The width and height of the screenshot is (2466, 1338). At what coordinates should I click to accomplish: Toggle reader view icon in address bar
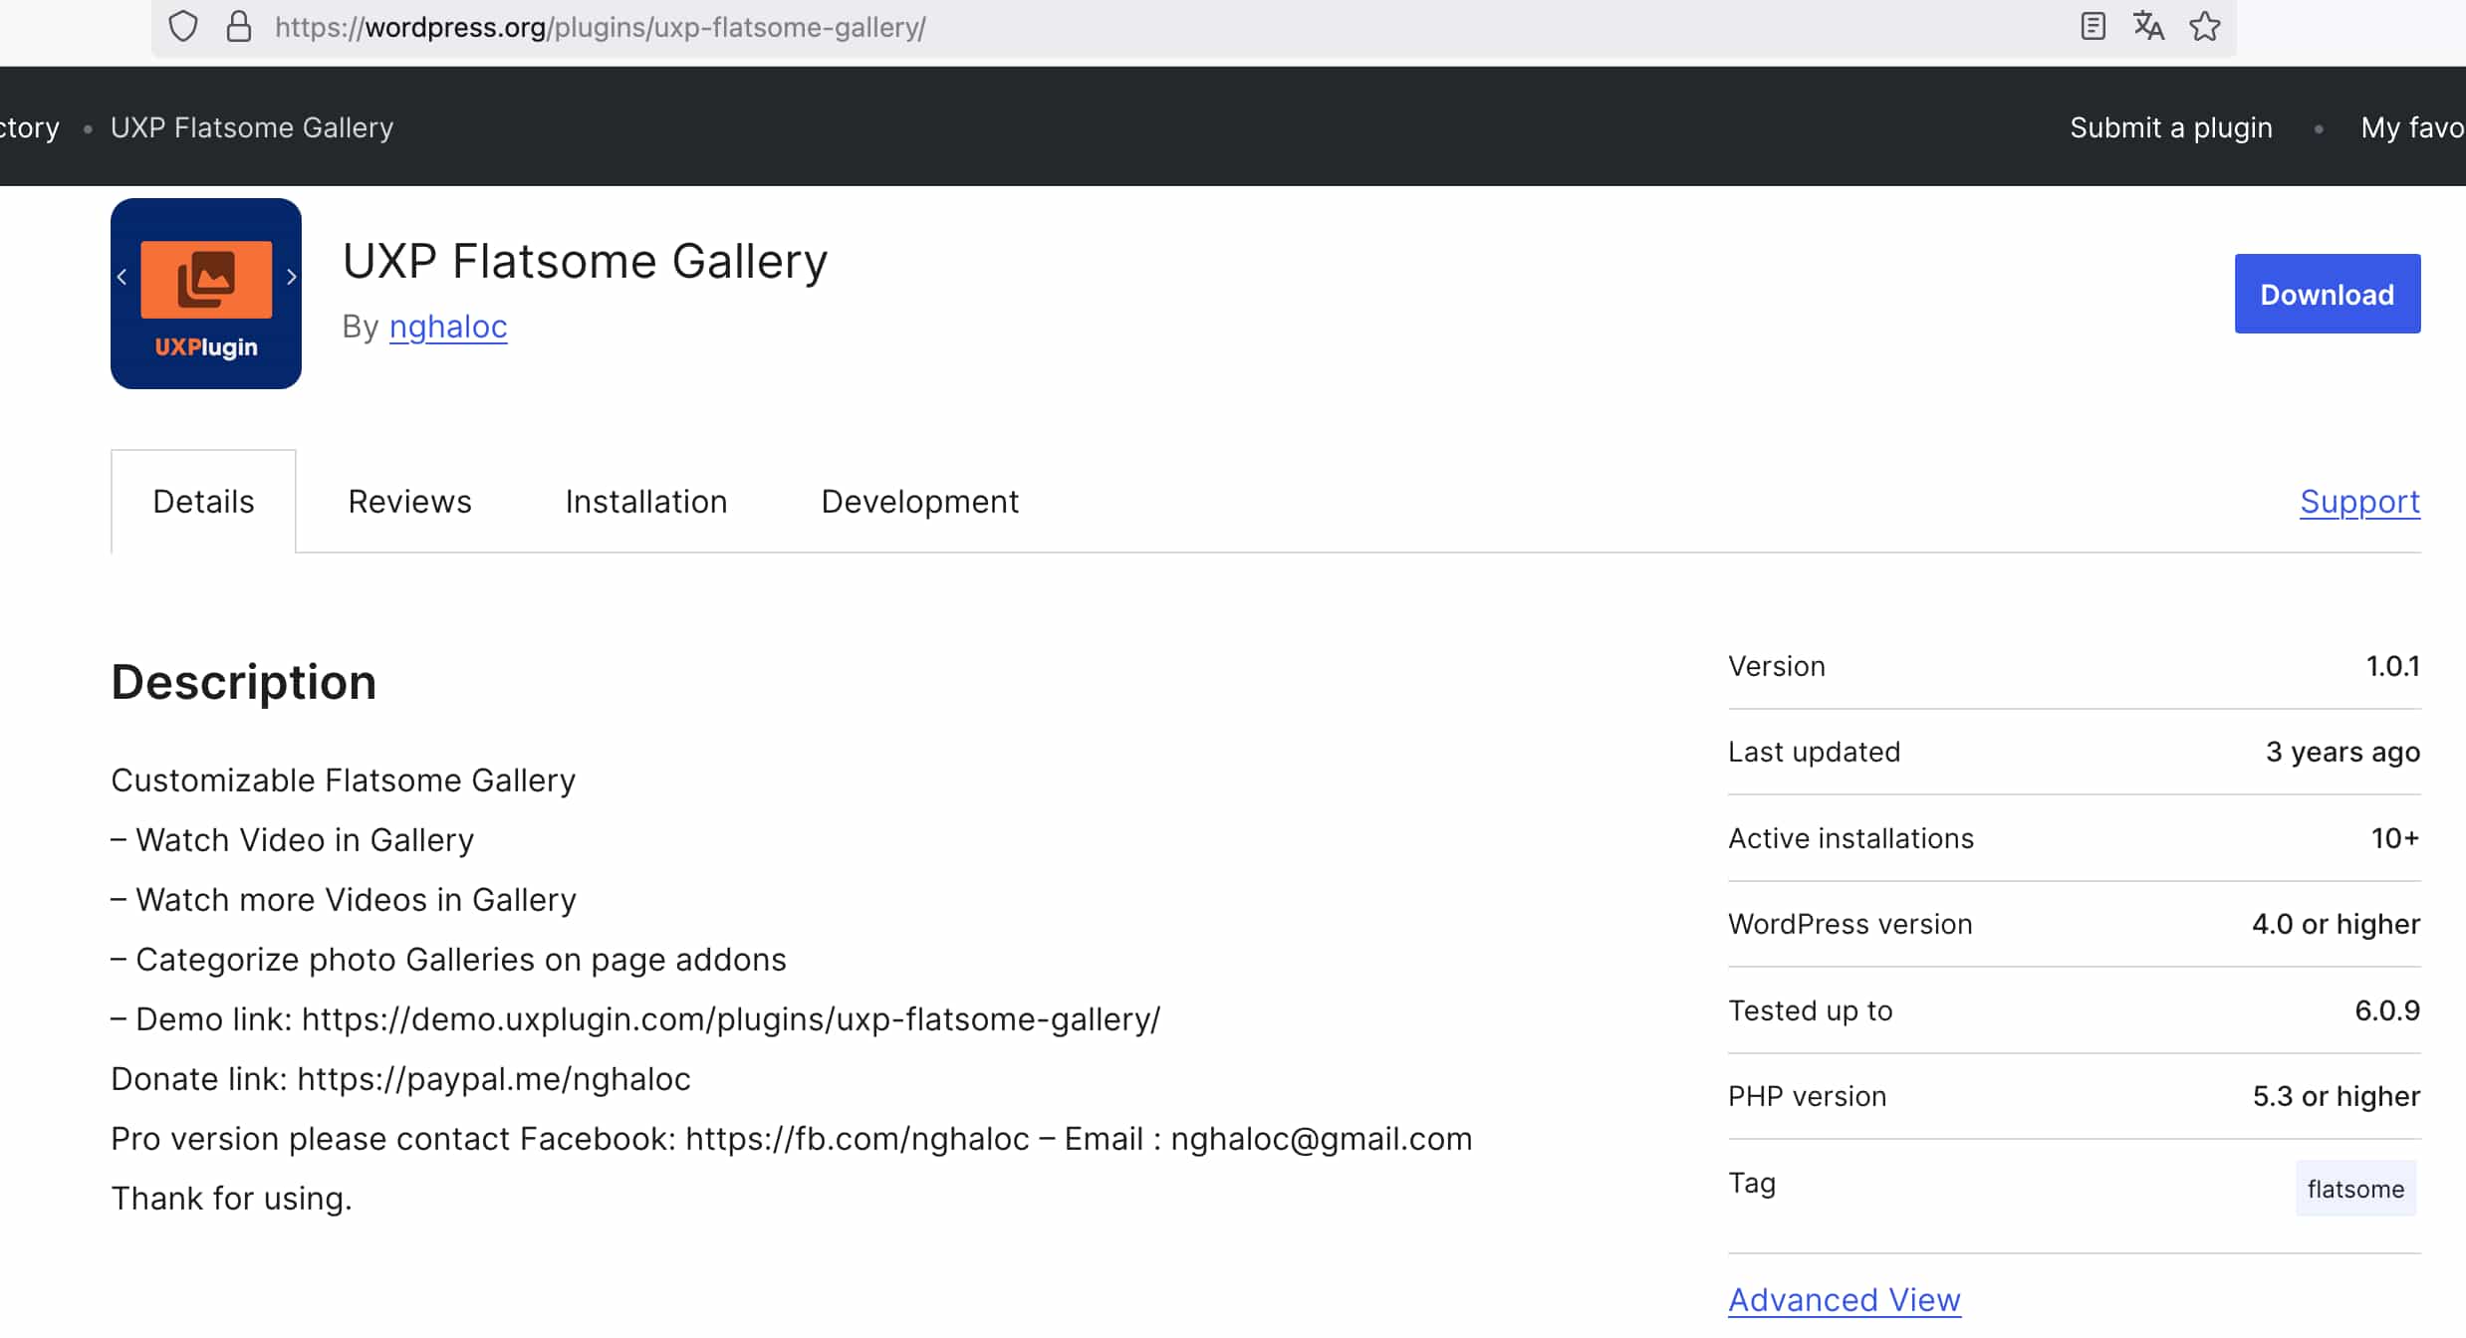pos(2093,27)
